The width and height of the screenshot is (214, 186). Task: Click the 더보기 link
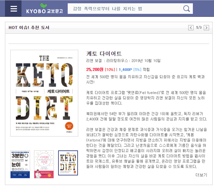click(x=201, y=175)
